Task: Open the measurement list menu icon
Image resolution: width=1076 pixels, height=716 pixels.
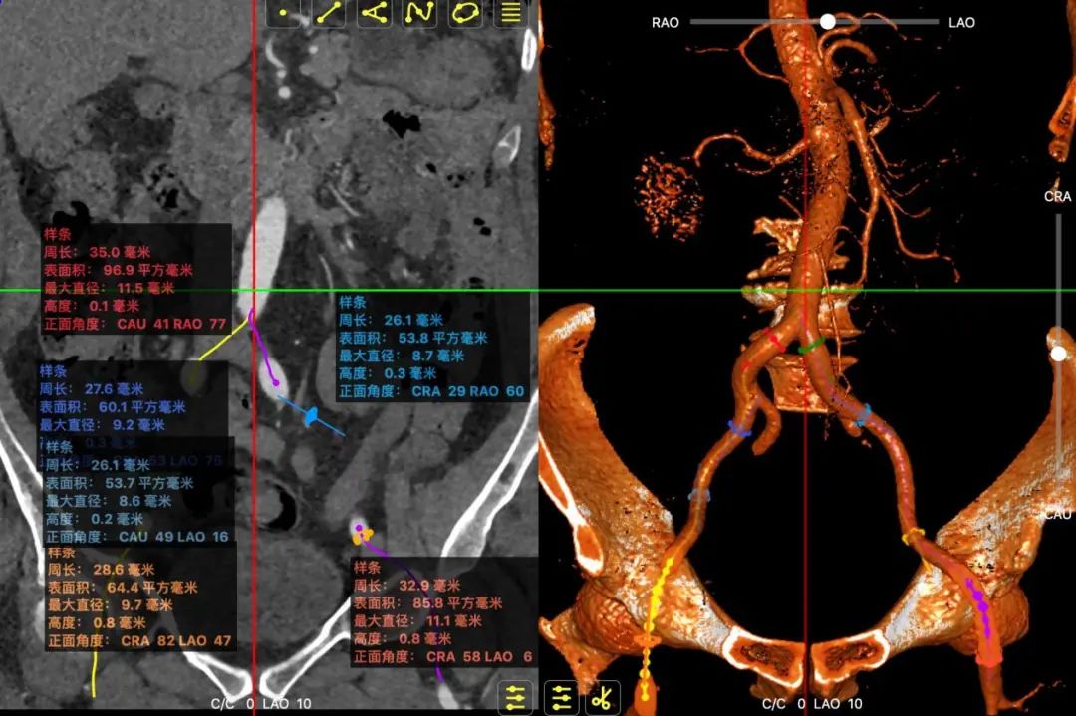Action: click(510, 12)
